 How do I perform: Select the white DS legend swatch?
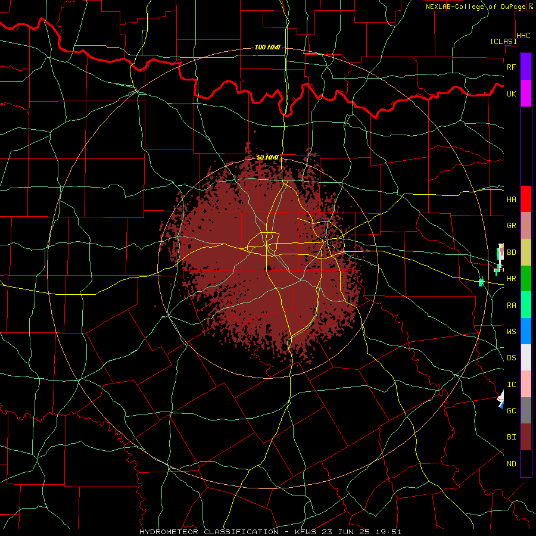tap(526, 357)
